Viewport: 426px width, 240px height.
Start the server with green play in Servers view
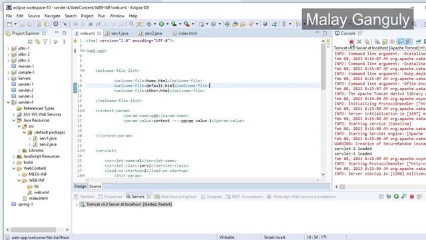pyautogui.click(x=397, y=197)
